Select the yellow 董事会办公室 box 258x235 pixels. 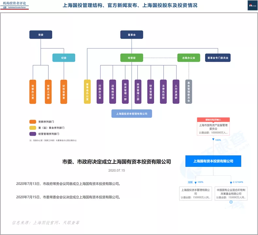[x=87, y=92]
